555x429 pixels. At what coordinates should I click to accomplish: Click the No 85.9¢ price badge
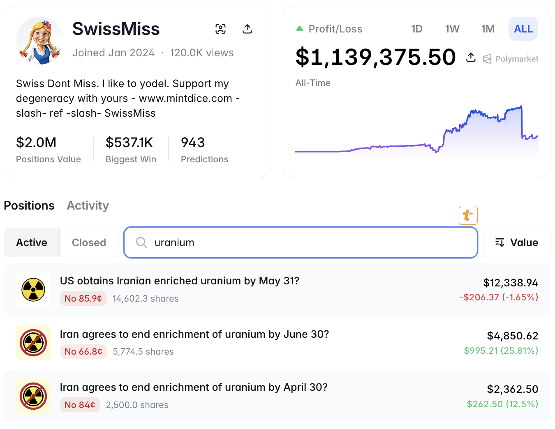[x=83, y=298]
